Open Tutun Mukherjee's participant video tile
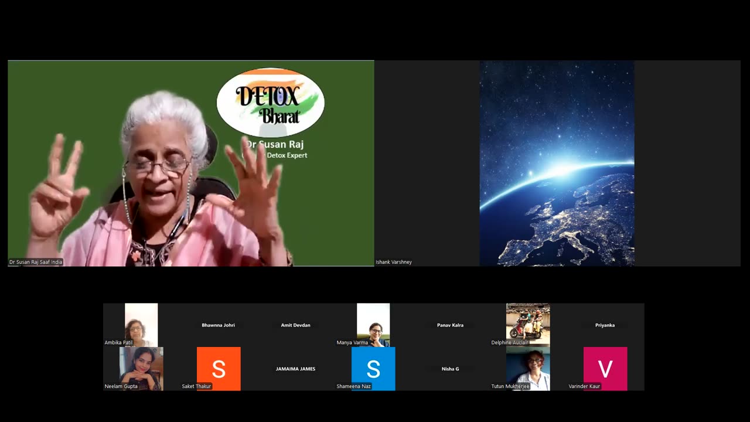The image size is (750, 422). (528, 369)
